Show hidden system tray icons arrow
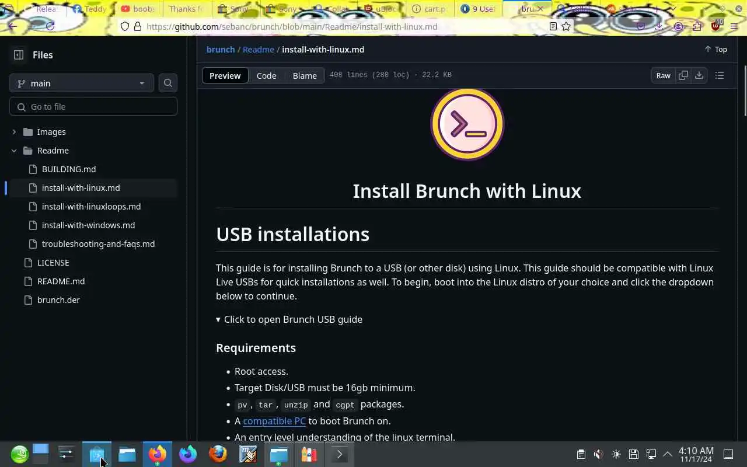The height and width of the screenshot is (467, 747). click(x=668, y=454)
